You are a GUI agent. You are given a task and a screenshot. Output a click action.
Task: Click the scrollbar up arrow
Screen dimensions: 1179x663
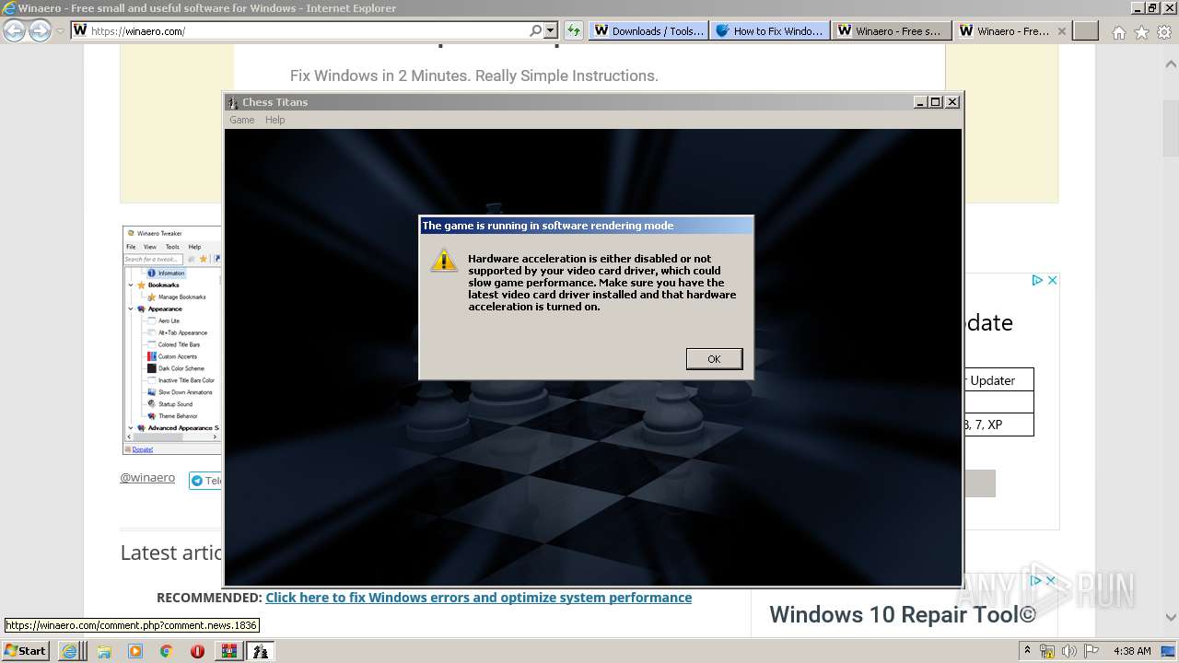click(x=1172, y=64)
